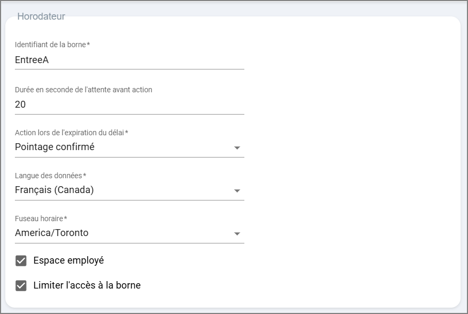
Task: Click the asterisk after Identifiant de la borne
Action: point(88,45)
